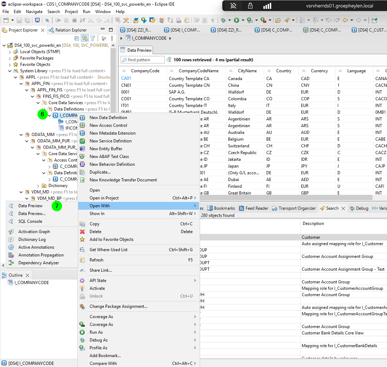This screenshot has width=387, height=367.
Task: Toggle Link with Editor in Project Explorer
Action: [85, 38]
